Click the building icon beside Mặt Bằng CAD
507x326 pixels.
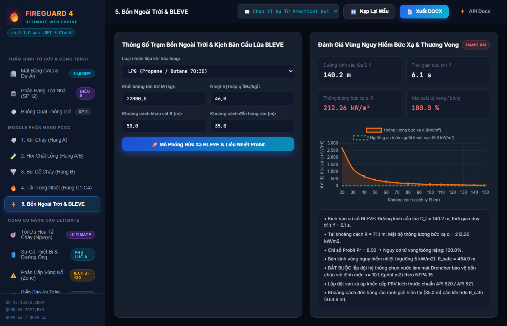tap(13, 74)
